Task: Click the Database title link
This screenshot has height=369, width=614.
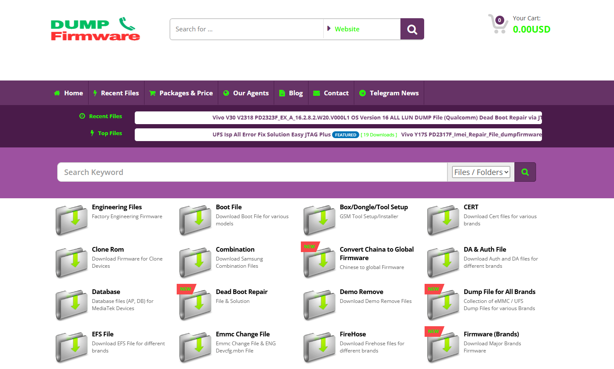Action: [x=106, y=292]
